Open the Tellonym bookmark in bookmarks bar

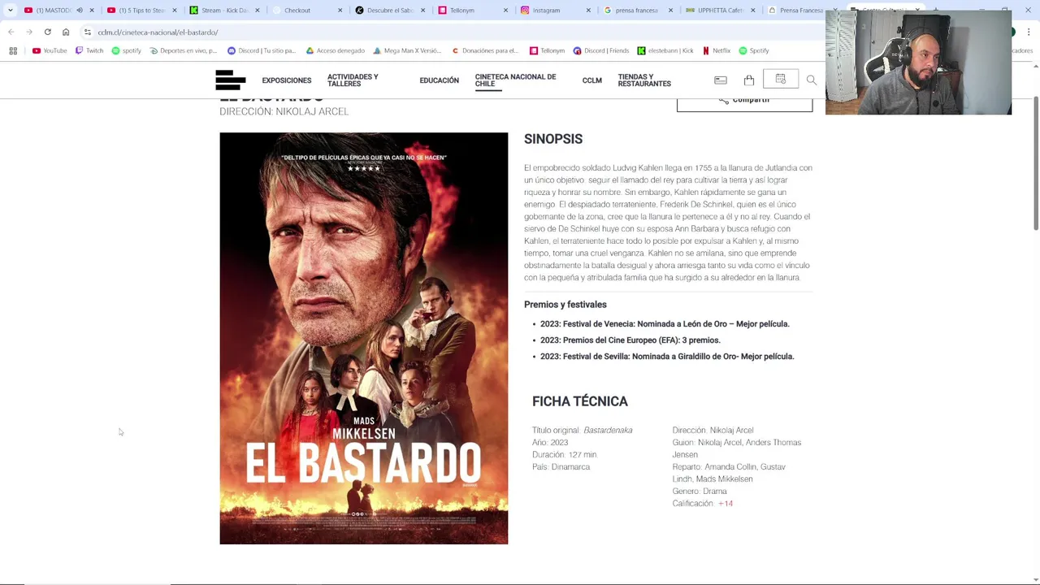(547, 50)
